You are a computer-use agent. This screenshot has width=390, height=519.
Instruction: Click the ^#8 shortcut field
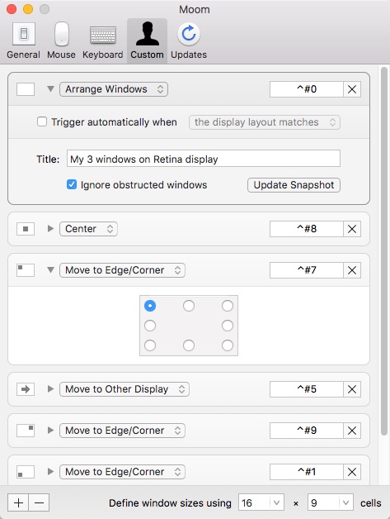tap(307, 229)
